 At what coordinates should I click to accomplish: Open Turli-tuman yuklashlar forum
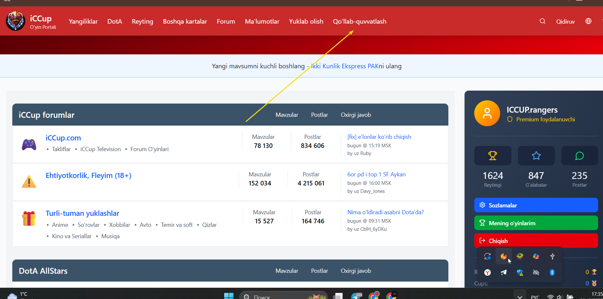[82, 213]
